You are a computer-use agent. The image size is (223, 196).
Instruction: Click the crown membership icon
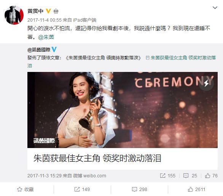(56, 11)
